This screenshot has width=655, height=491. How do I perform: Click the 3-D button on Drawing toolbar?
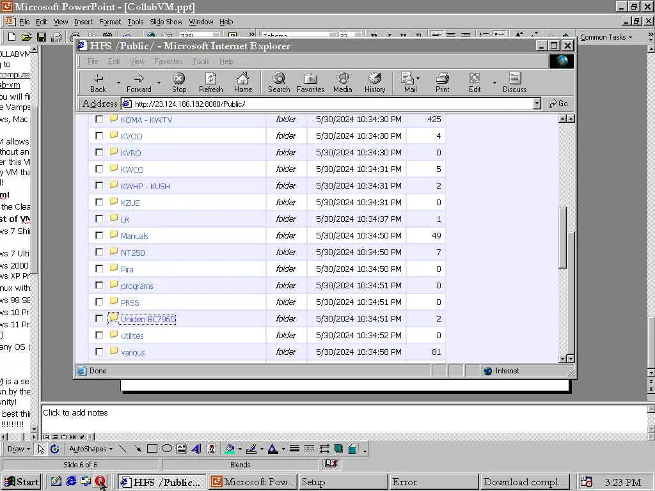pos(353,449)
